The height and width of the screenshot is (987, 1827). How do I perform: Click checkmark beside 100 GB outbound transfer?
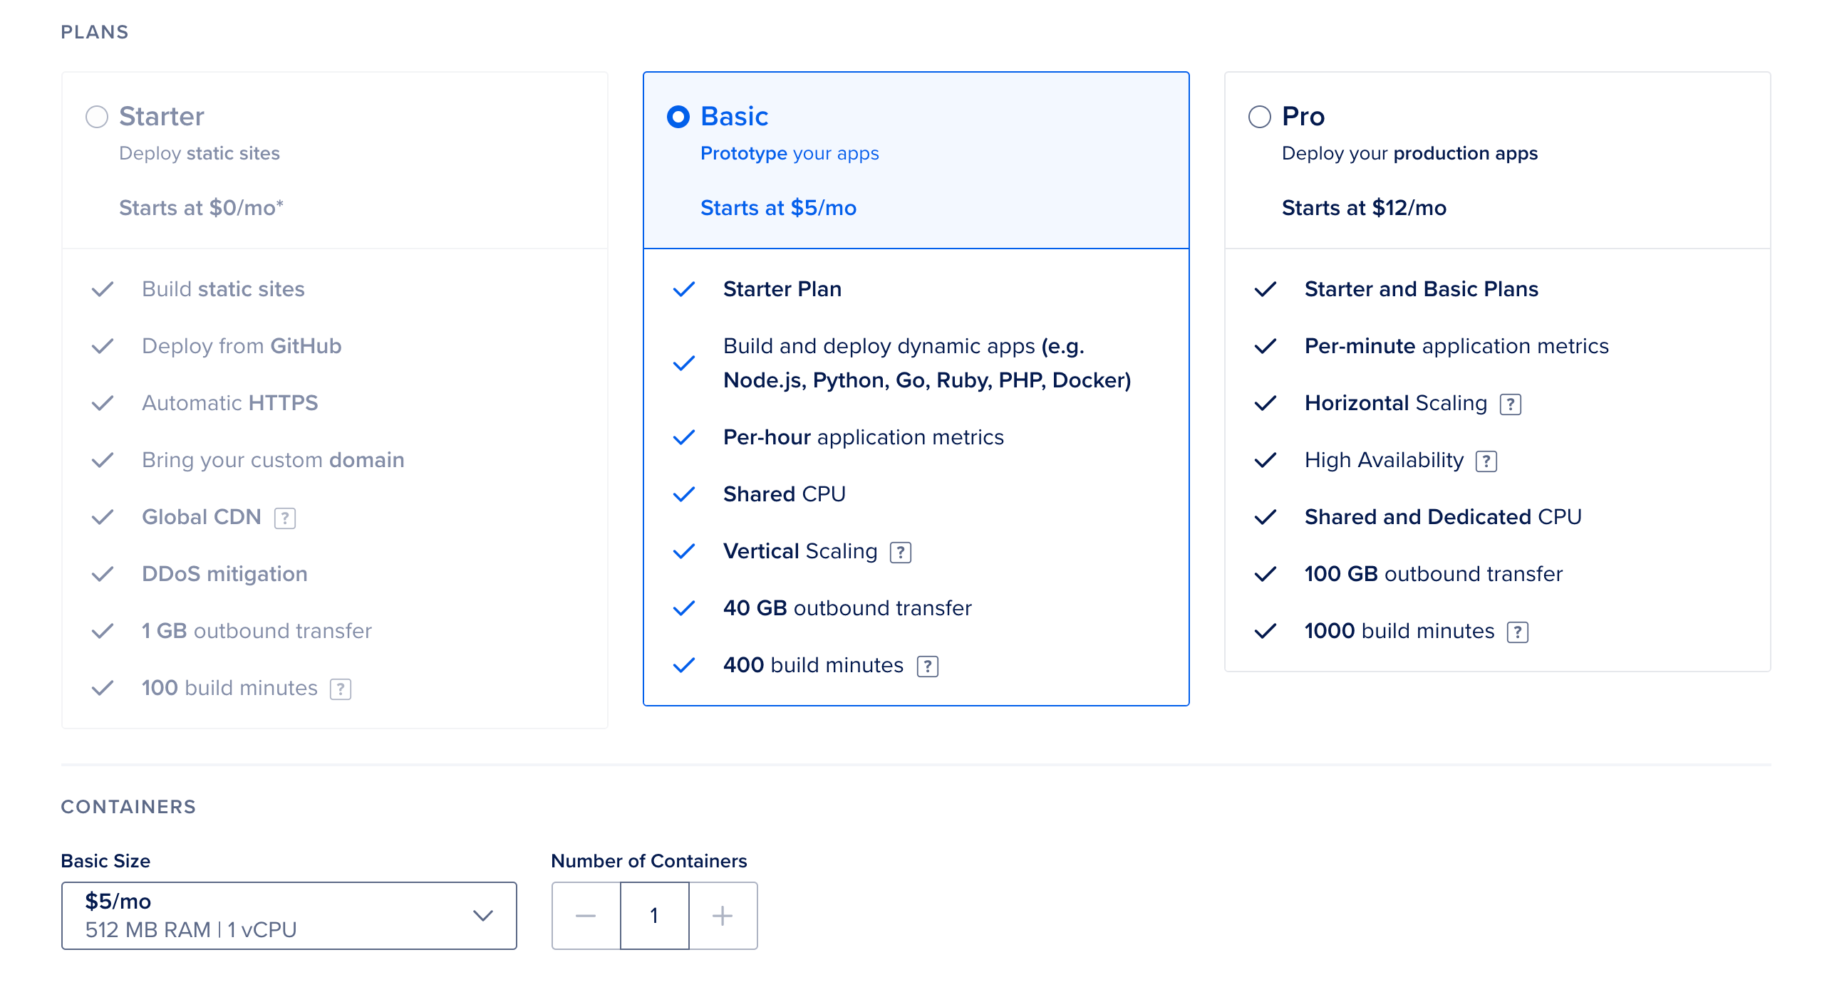point(1266,574)
